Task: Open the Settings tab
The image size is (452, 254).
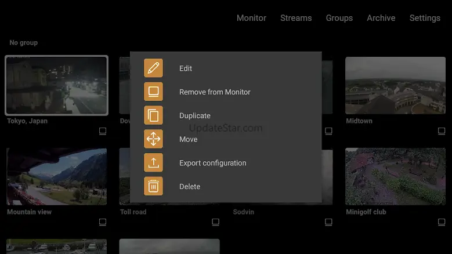Action: coord(425,18)
